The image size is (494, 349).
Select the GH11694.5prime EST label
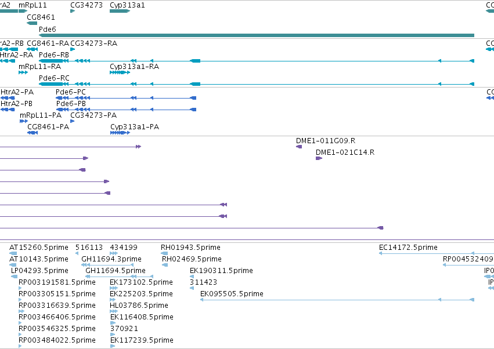point(116,271)
